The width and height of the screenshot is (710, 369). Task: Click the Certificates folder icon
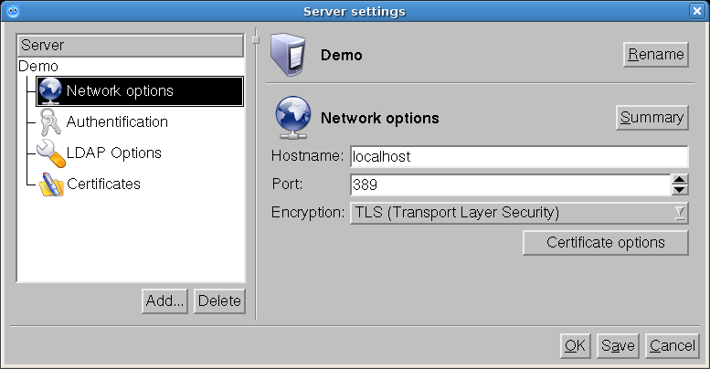(x=51, y=184)
